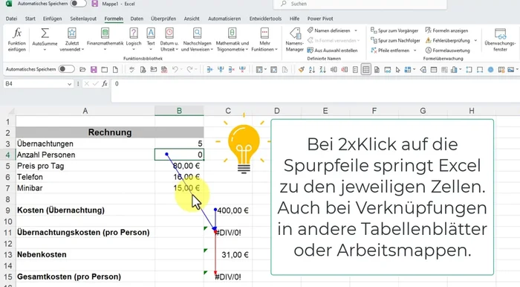Viewport: 520px width, 287px height.
Task: Click Aus Auswahl erstellen
Action: pyautogui.click(x=332, y=51)
